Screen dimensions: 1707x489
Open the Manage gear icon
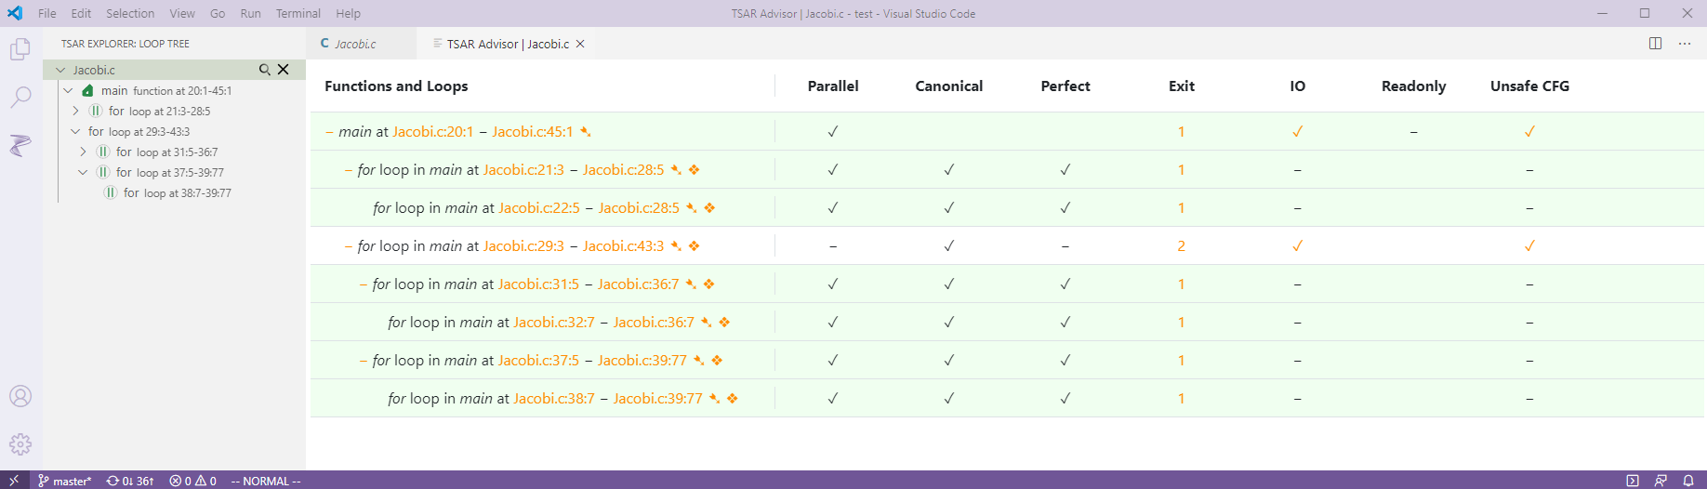coord(20,444)
